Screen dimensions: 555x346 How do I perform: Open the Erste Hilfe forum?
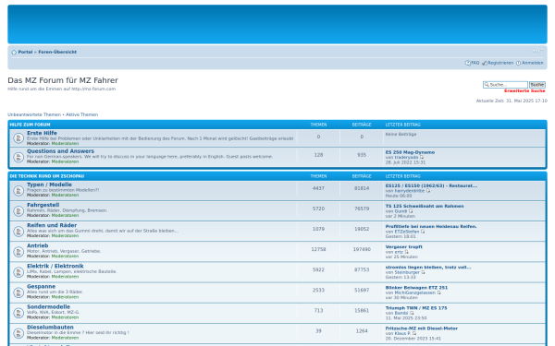(x=42, y=133)
